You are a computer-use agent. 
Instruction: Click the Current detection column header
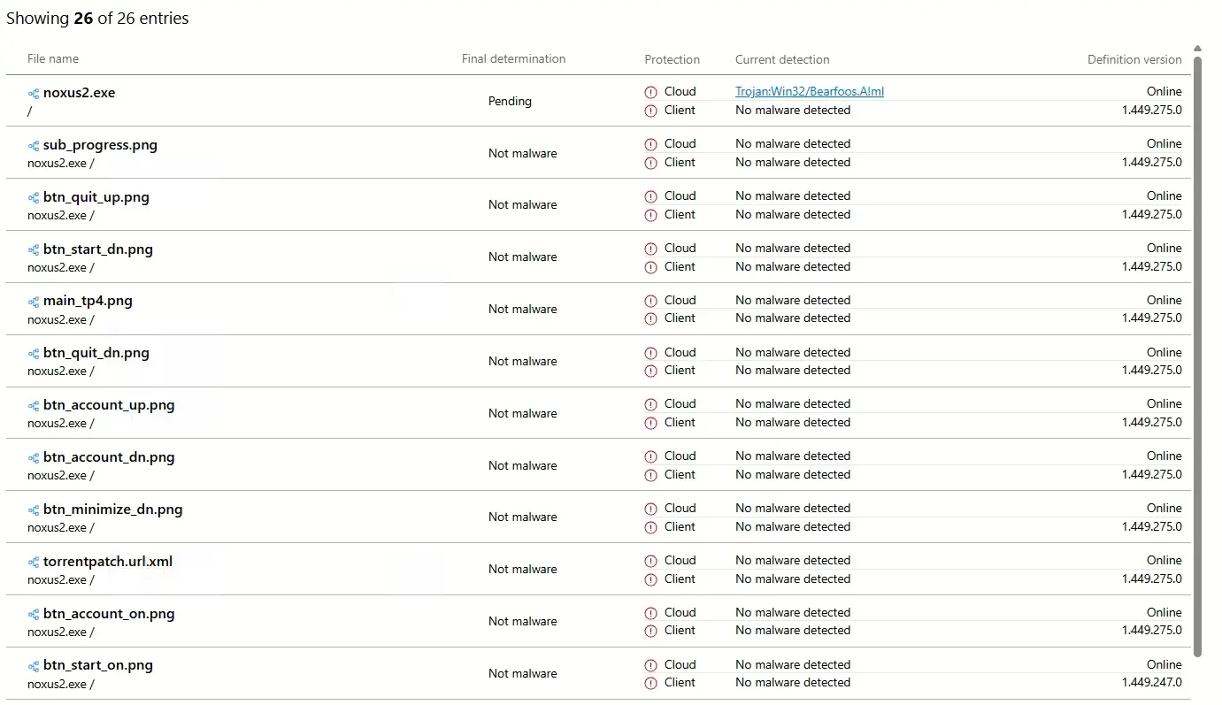(782, 60)
